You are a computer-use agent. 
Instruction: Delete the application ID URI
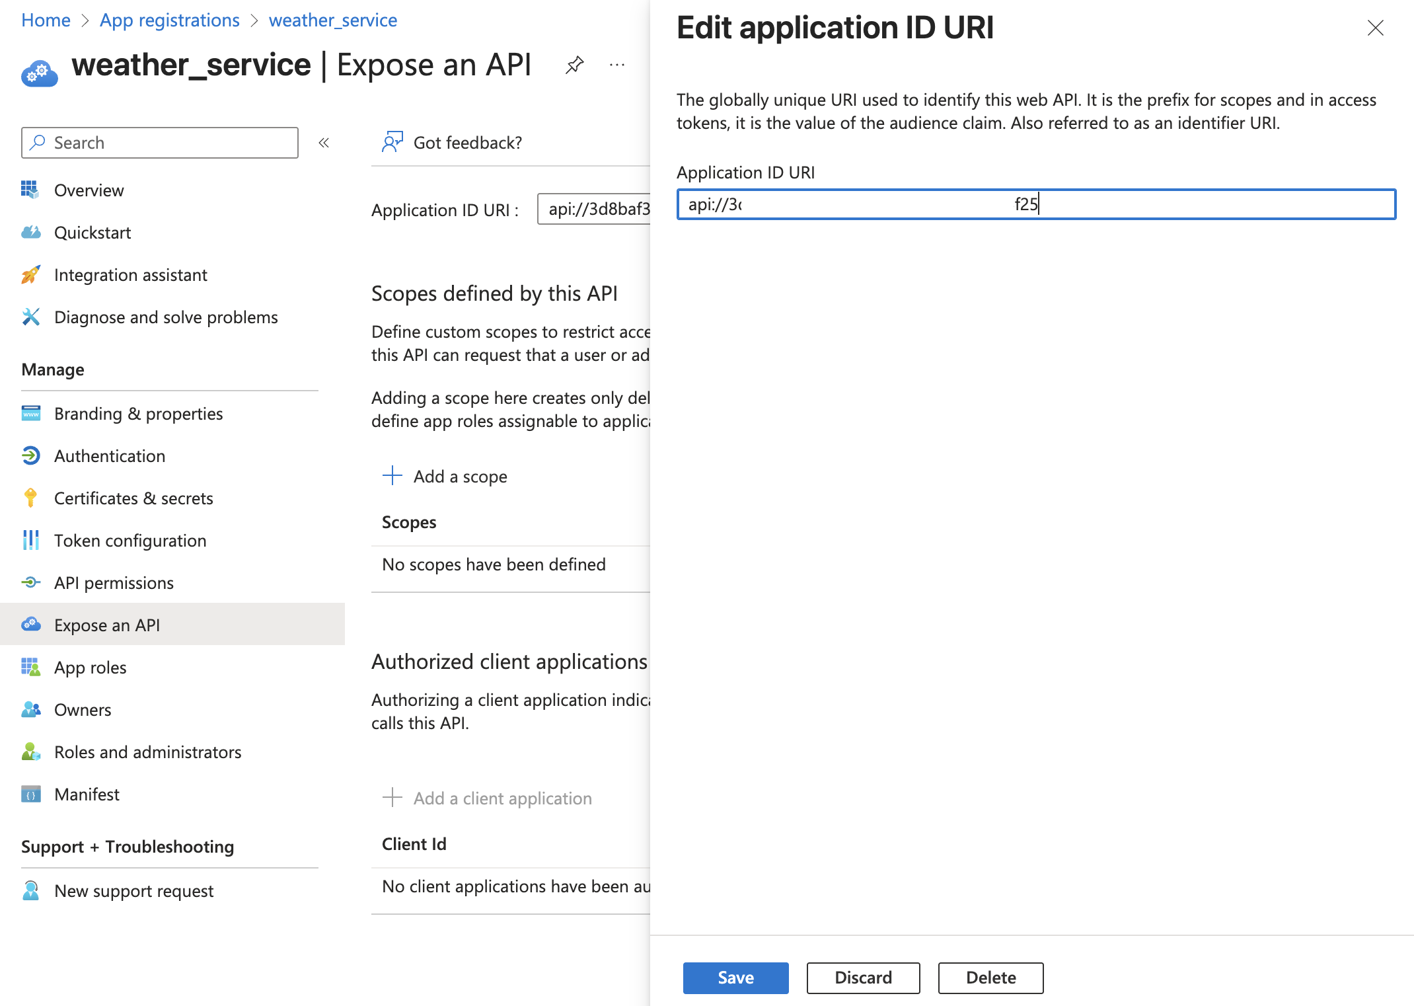pyautogui.click(x=990, y=978)
